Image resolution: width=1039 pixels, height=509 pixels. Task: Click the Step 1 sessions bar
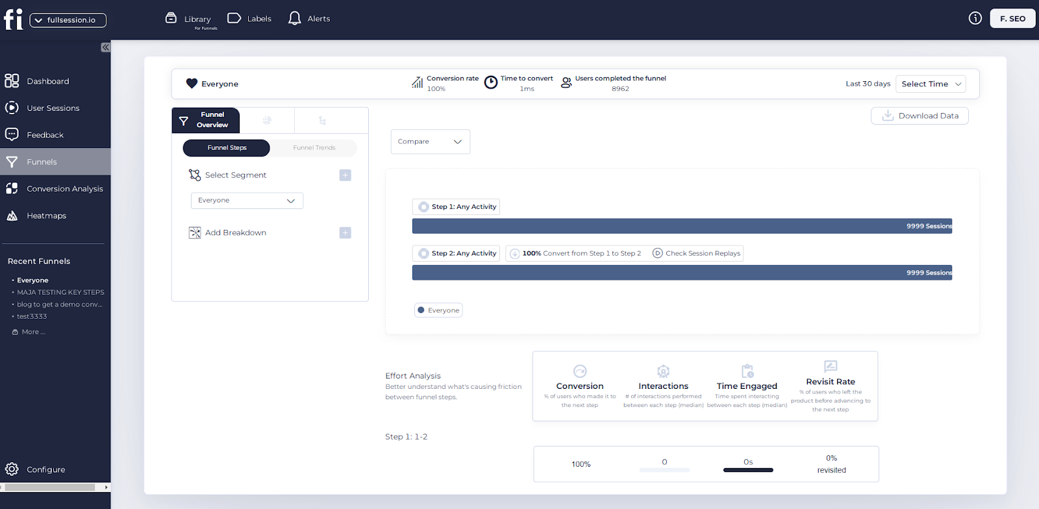pos(682,226)
